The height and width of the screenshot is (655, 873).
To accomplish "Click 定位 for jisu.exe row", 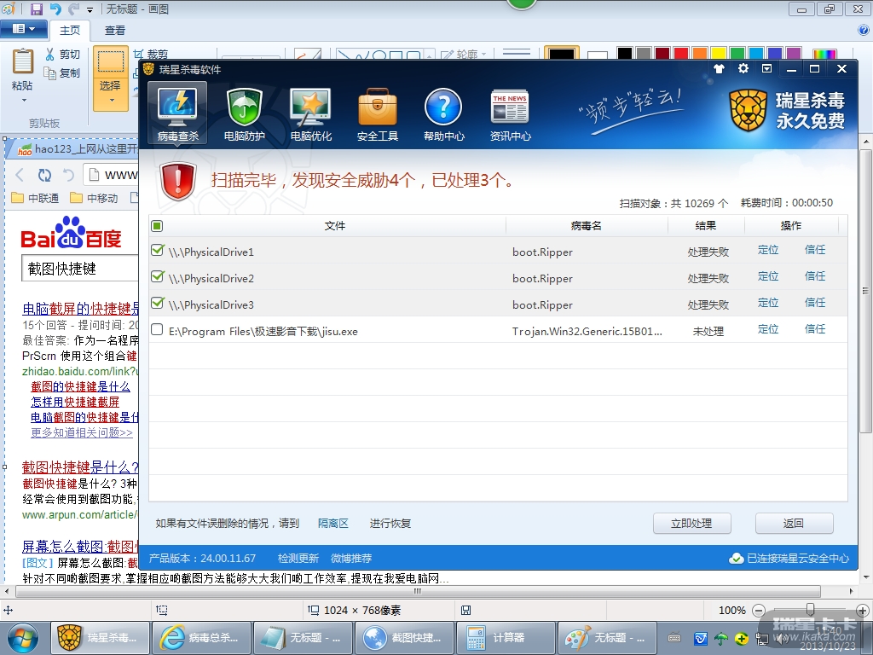I will click(768, 329).
